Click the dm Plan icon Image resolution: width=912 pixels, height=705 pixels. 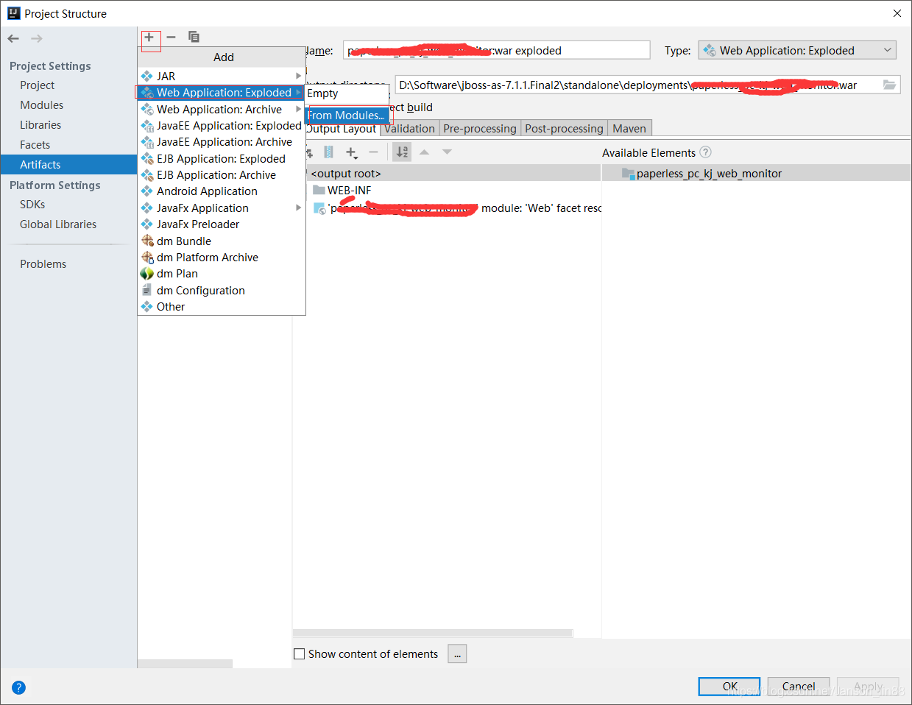147,273
